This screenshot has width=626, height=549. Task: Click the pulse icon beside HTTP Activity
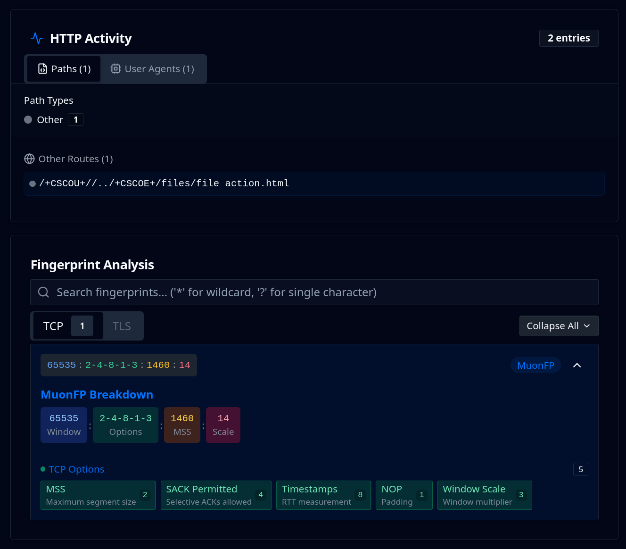pyautogui.click(x=37, y=38)
